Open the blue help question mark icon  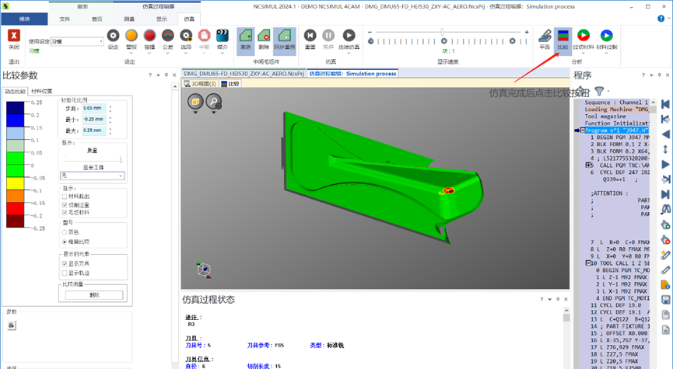point(661,19)
